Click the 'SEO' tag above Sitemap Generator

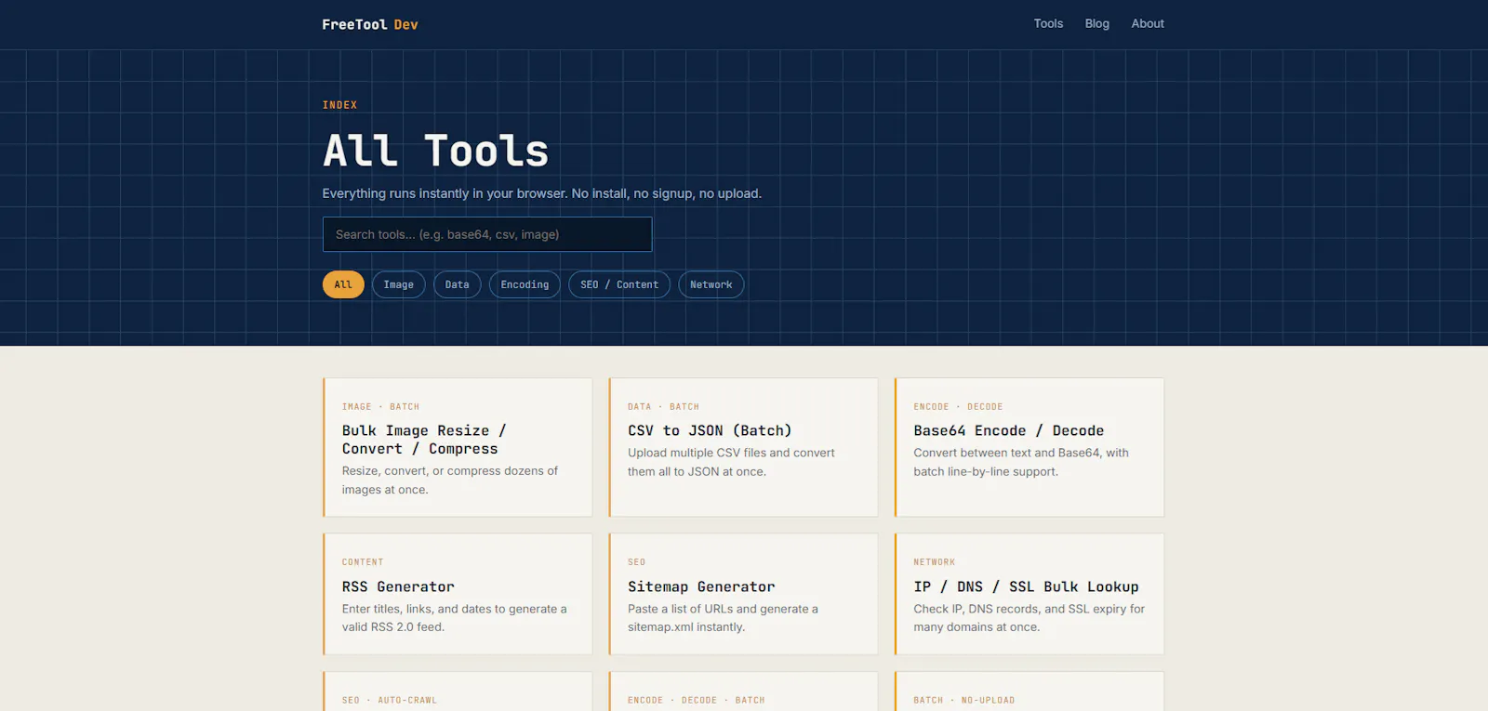pyautogui.click(x=636, y=562)
